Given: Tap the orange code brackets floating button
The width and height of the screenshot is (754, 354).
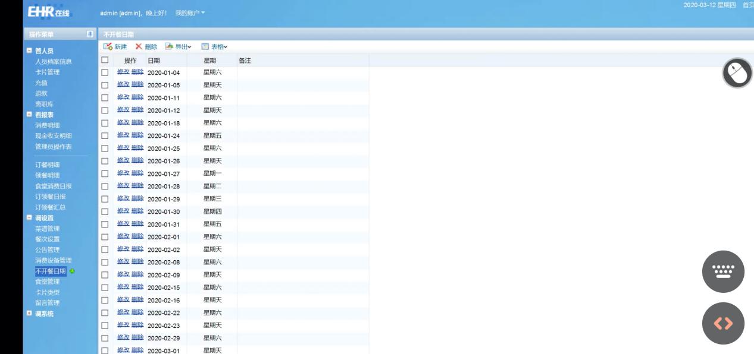Looking at the screenshot, I should 723,323.
